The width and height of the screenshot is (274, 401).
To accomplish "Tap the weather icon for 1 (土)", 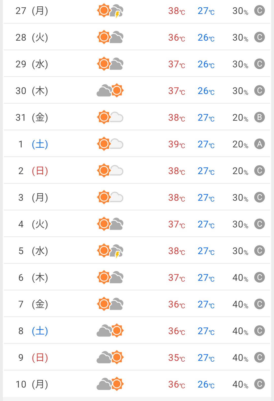I will [x=110, y=144].
